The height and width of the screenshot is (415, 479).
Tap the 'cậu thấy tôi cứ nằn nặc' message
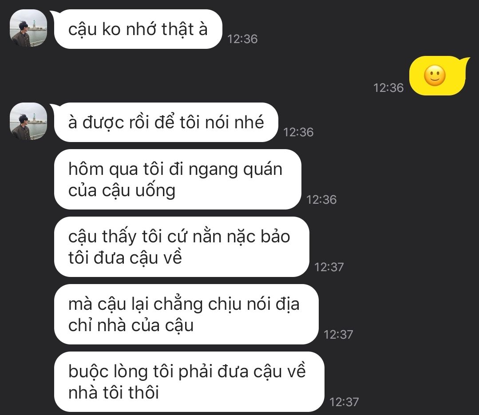[x=182, y=247]
